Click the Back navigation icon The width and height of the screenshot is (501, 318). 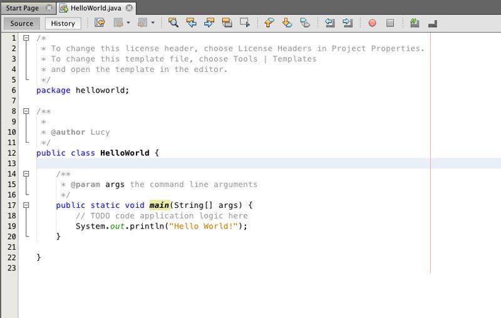pos(118,23)
